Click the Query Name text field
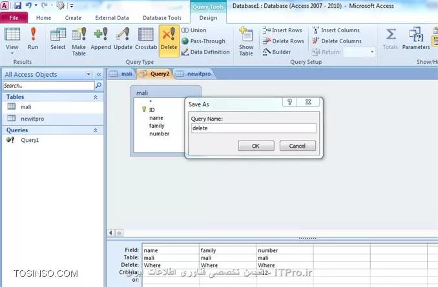438x287 pixels. [253, 128]
